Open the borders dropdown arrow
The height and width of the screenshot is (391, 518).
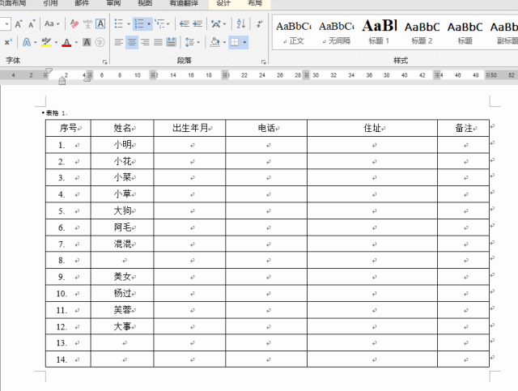pos(244,42)
